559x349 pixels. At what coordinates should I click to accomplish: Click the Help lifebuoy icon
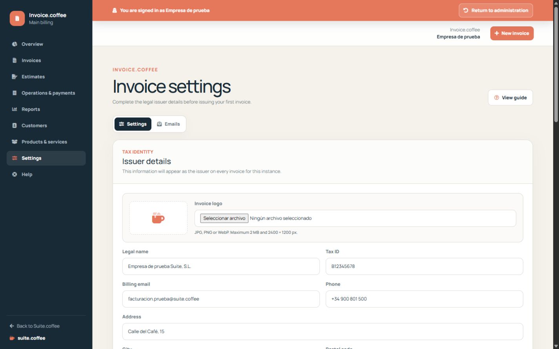[15, 174]
